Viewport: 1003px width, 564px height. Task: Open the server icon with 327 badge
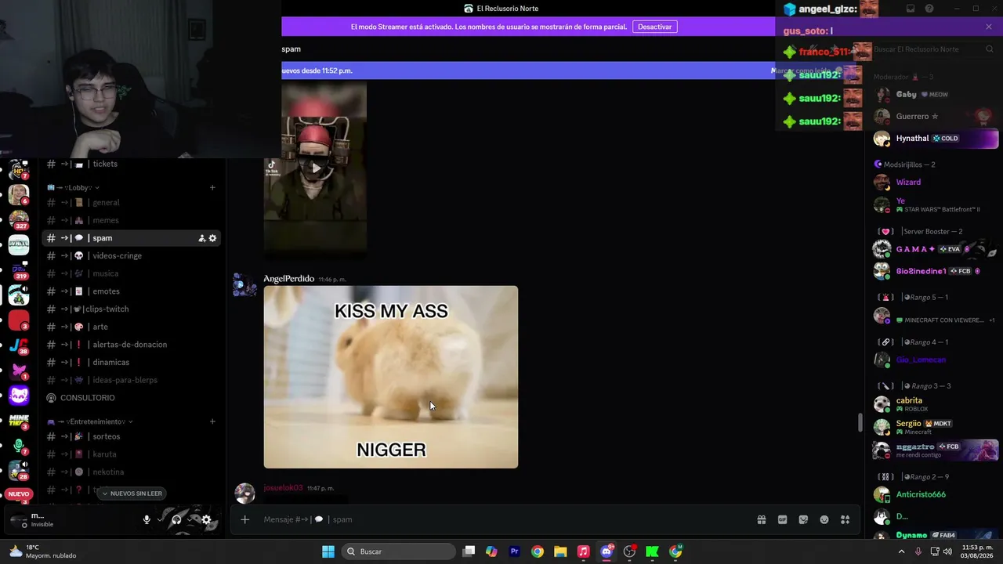(x=19, y=219)
